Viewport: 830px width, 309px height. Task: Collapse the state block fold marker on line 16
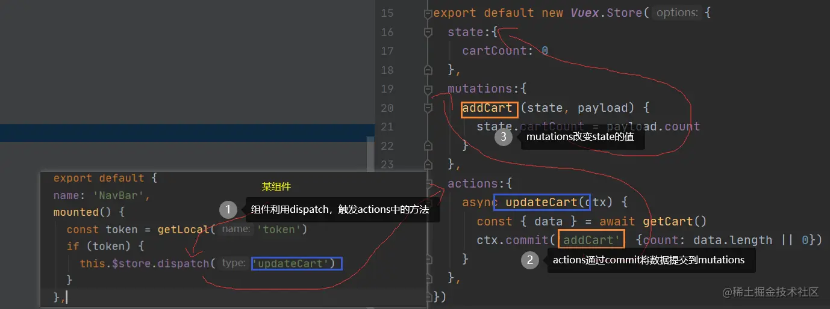click(428, 32)
